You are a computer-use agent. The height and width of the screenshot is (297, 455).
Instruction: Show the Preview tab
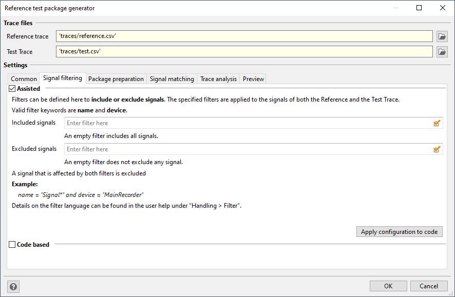coord(253,79)
